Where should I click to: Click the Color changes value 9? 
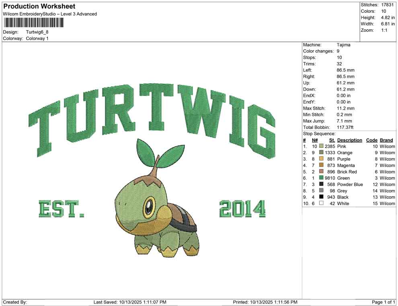[x=338, y=51]
